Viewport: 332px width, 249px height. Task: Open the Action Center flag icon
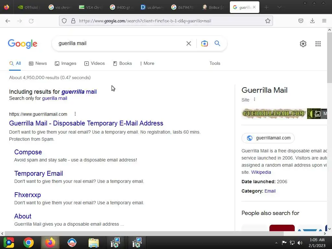click(284, 243)
